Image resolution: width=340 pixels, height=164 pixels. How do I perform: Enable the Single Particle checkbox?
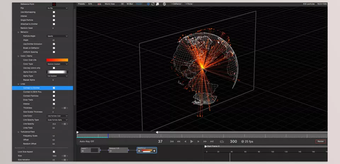point(54,20)
